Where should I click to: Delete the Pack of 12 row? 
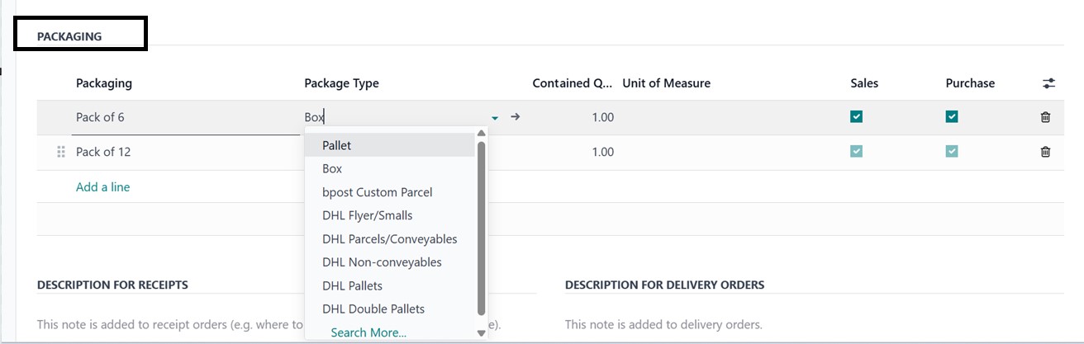[1045, 152]
